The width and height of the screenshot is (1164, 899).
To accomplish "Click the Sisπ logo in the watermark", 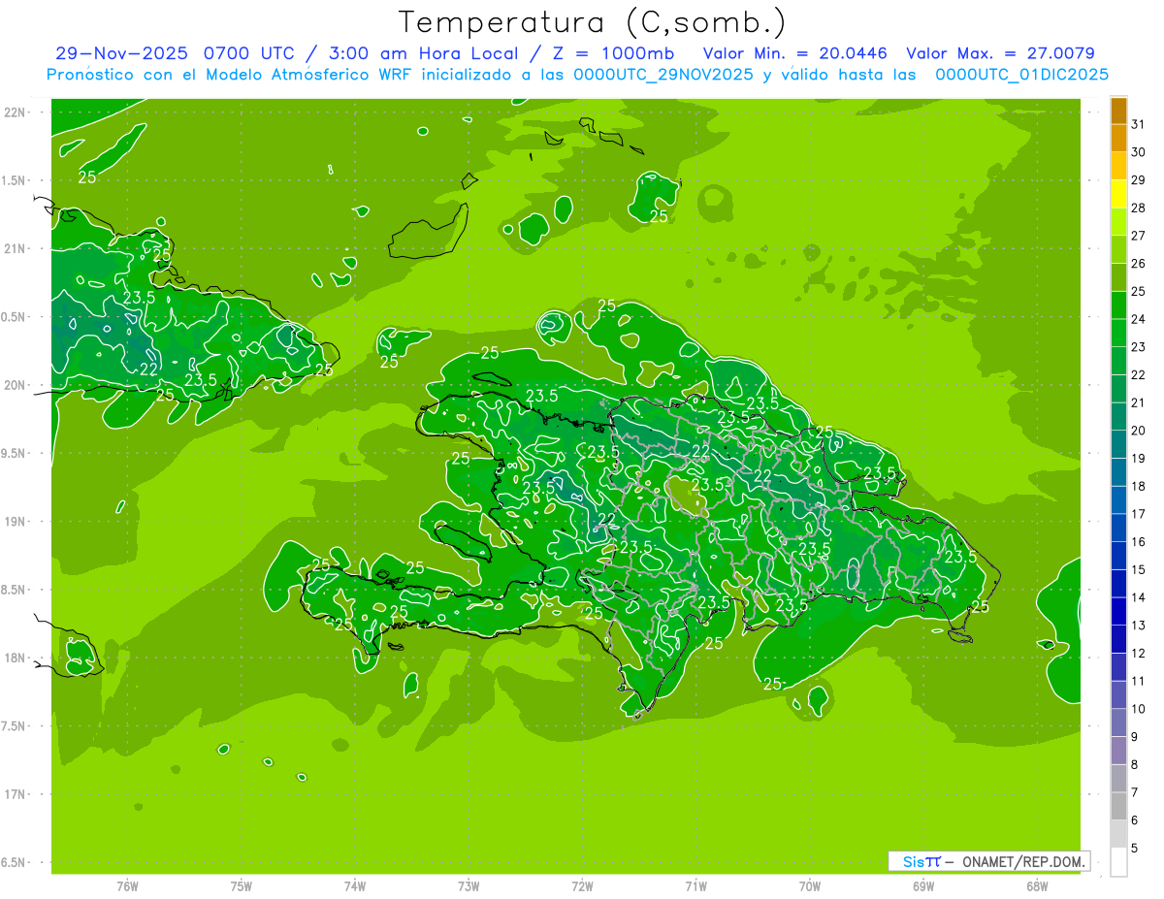I will click(x=921, y=861).
